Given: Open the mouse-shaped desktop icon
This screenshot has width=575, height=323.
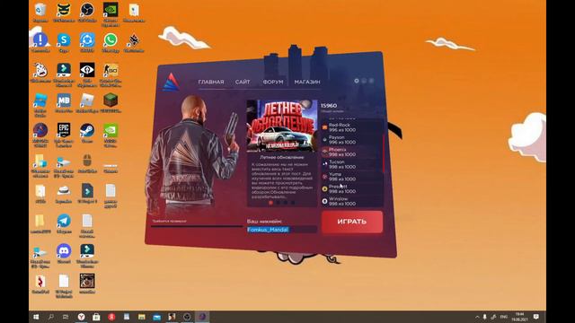Looking at the screenshot, I should (x=87, y=163).
